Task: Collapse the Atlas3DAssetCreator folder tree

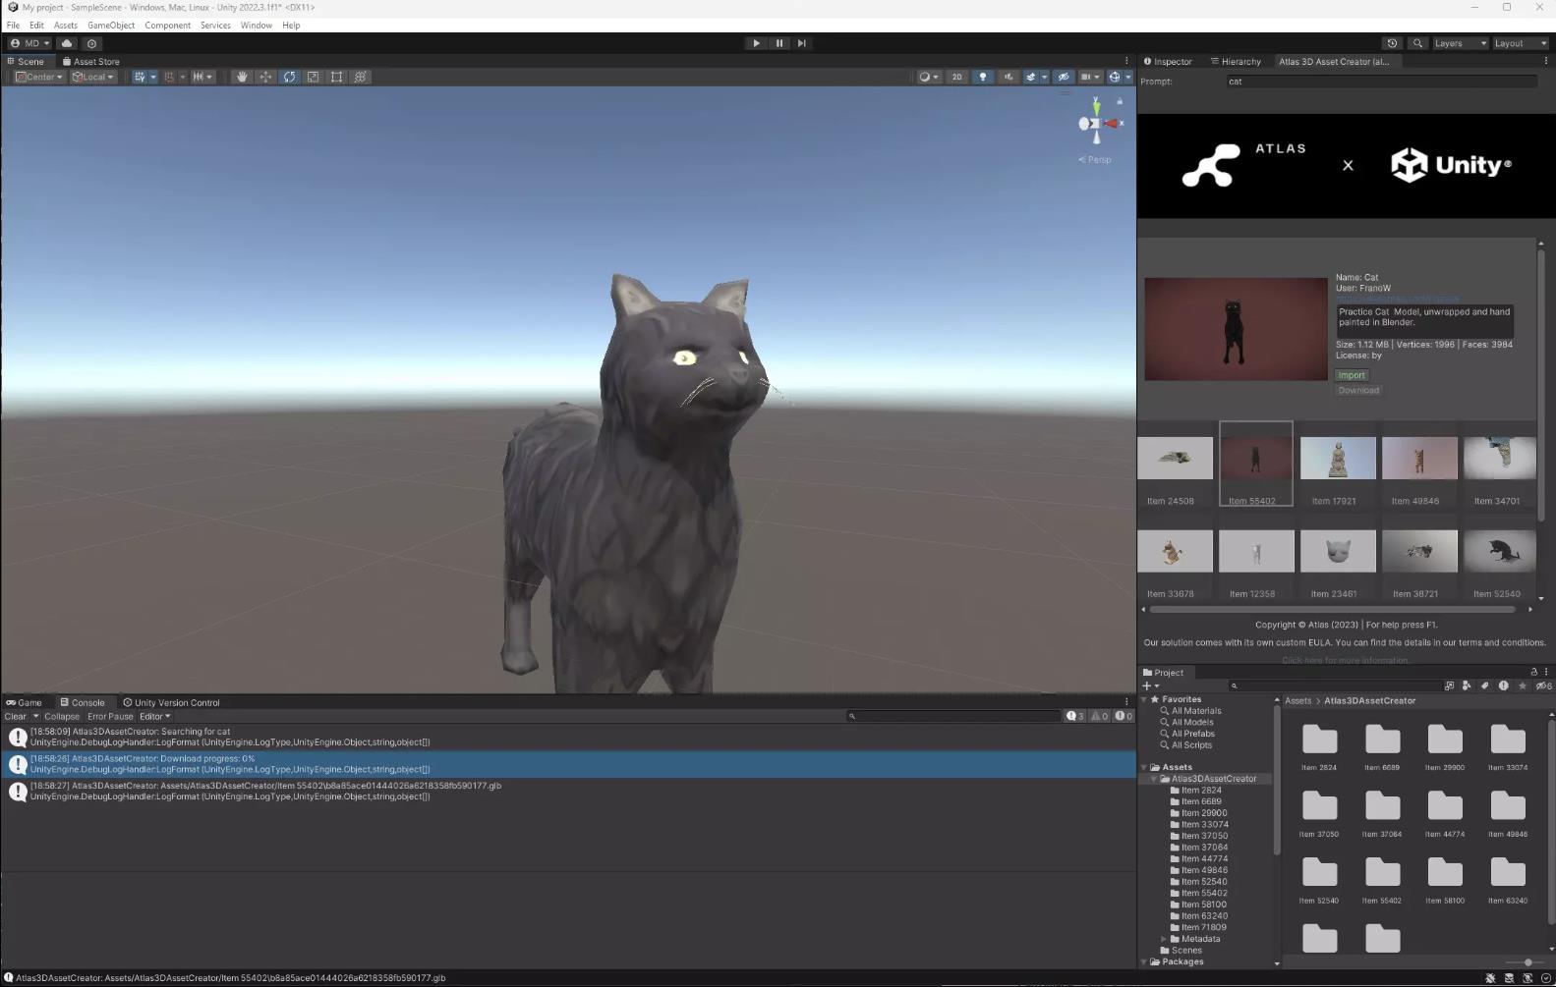Action: [x=1154, y=779]
